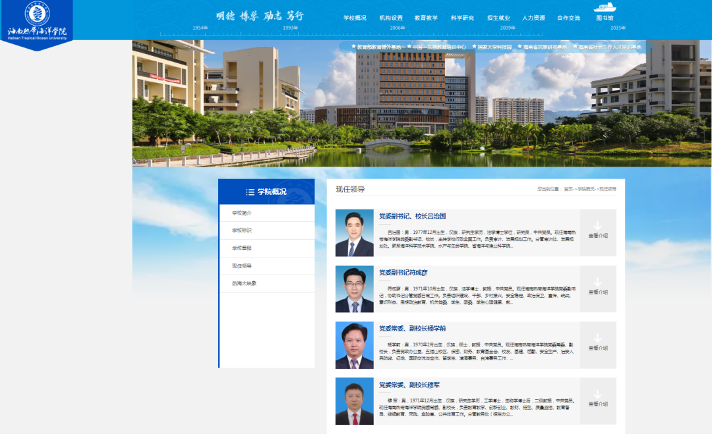Click 穆军's portrait photo
The image size is (712, 434).
(x=355, y=401)
